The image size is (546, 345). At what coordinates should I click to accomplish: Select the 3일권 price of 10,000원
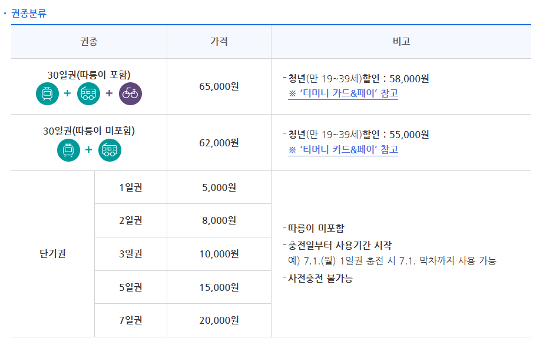point(219,254)
